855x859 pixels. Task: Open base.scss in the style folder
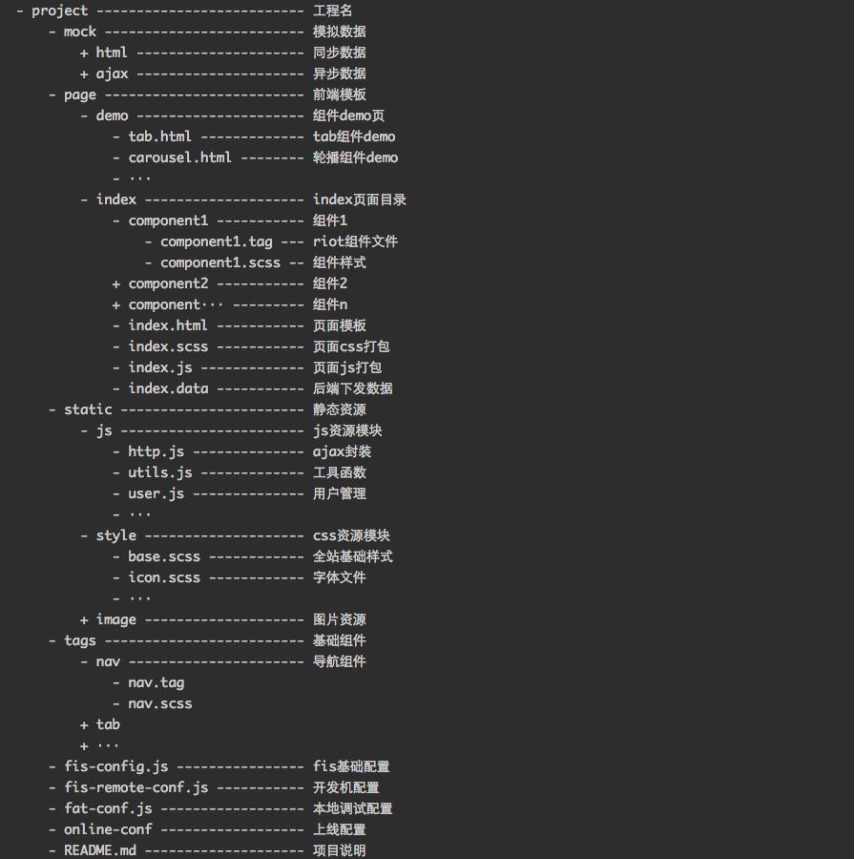[164, 556]
